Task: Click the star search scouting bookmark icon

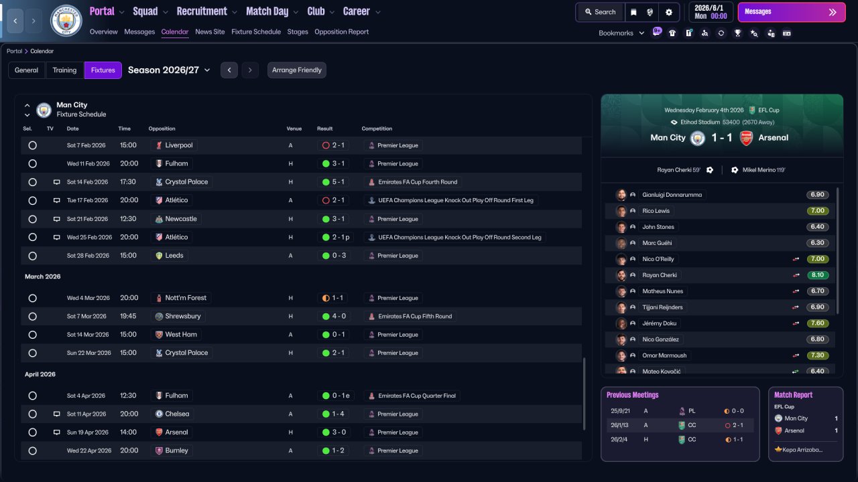Action: tap(754, 33)
